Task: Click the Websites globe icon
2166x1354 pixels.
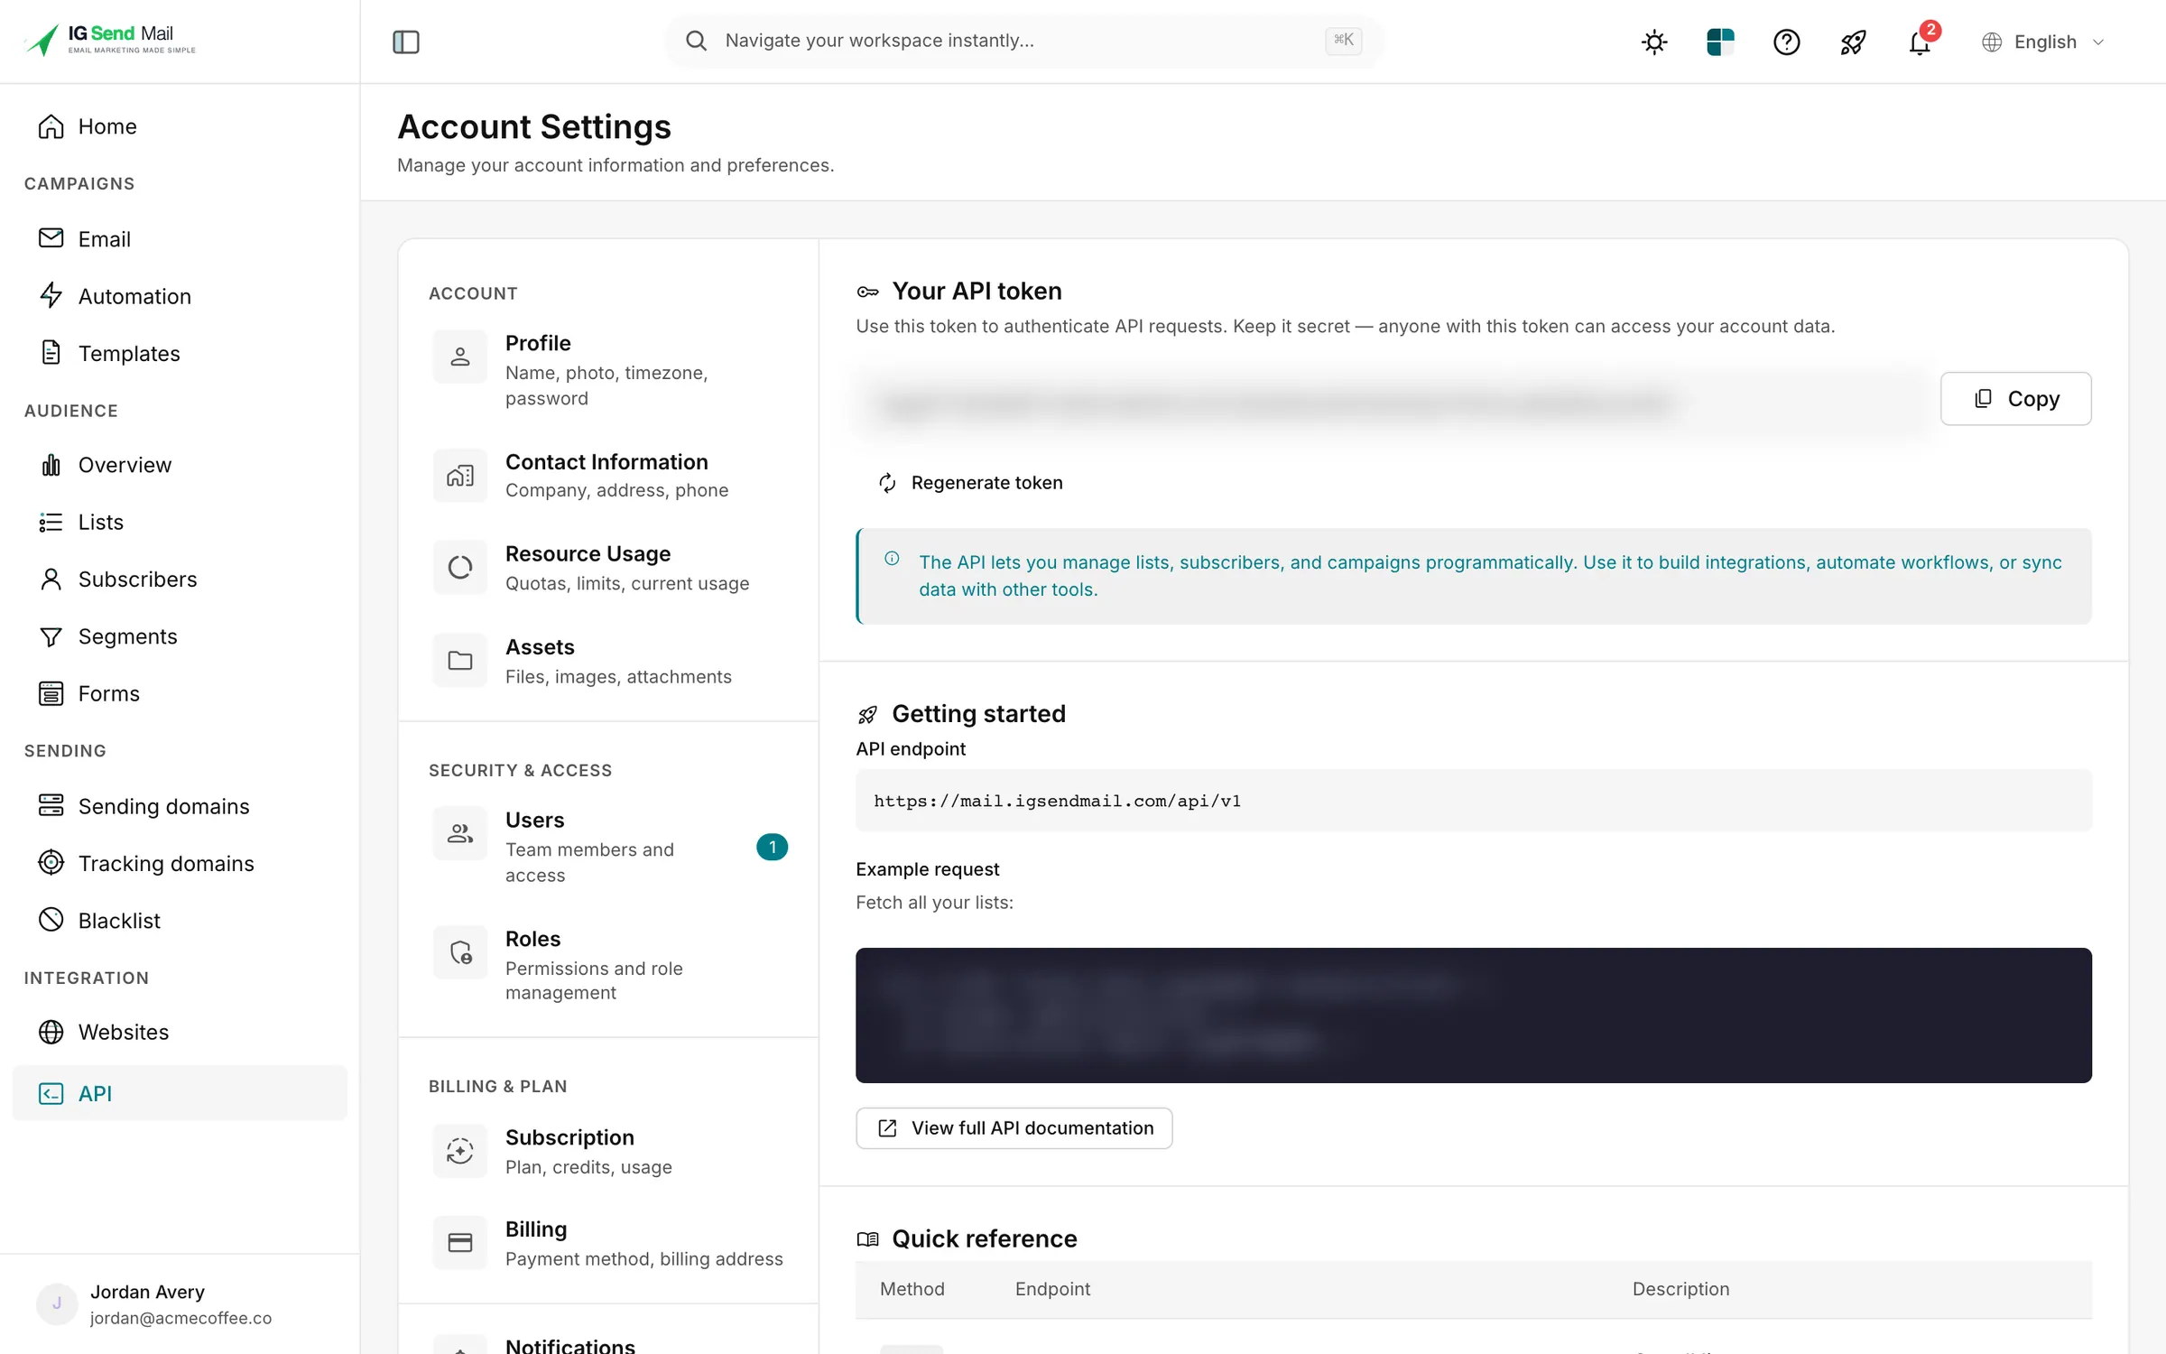Action: coord(51,1032)
